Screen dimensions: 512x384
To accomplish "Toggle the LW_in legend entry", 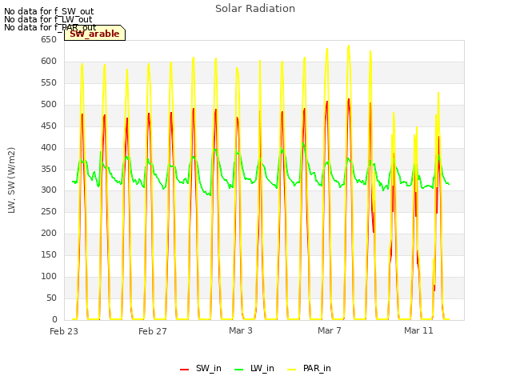I will (x=254, y=368).
